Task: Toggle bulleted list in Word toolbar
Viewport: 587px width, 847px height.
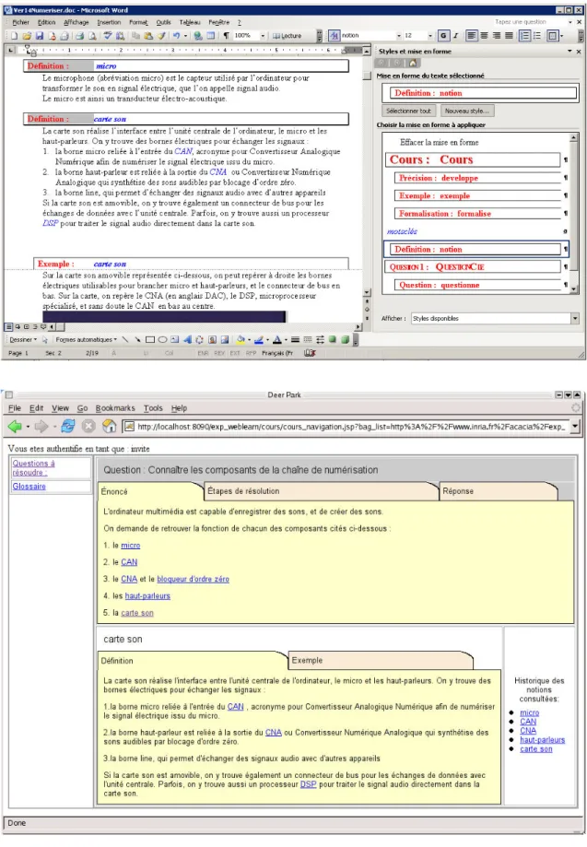Action: pyautogui.click(x=537, y=36)
